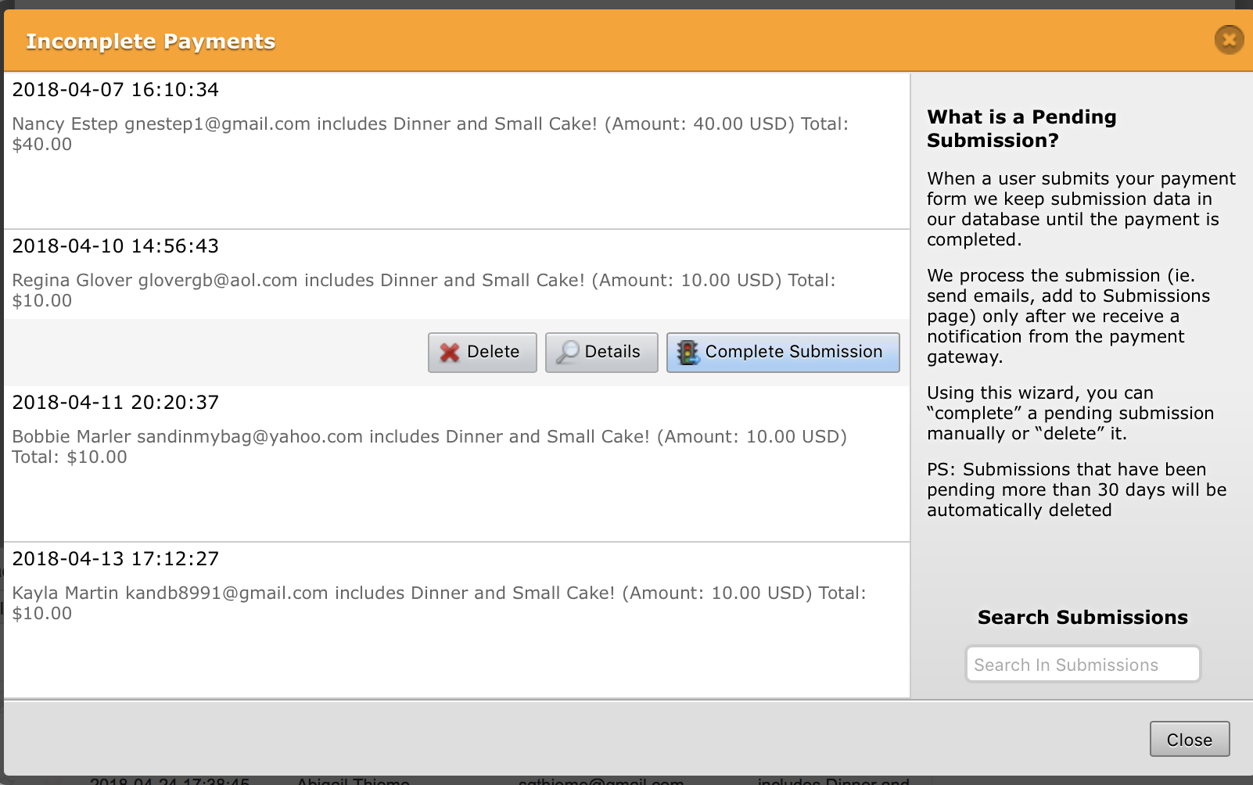Click the Search In Submissions input field

1082,664
